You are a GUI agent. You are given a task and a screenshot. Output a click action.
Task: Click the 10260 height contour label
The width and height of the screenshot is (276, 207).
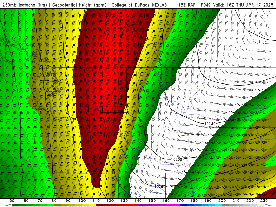[160, 187]
